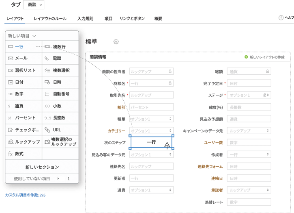Pick the 電話 (phone) field icon
The height and width of the screenshot is (213, 294).
tap(47, 59)
